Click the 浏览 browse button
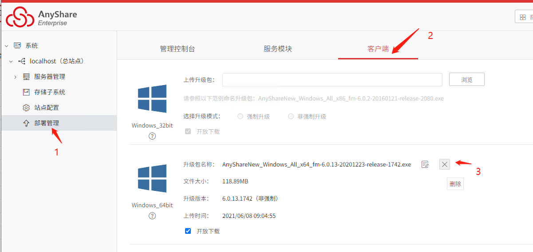533x252 pixels. 466,80
